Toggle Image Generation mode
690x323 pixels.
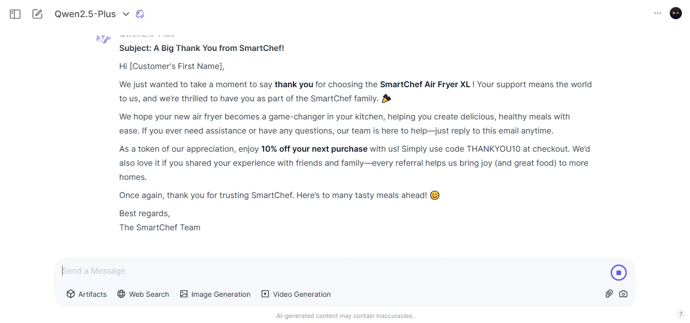pyautogui.click(x=215, y=294)
